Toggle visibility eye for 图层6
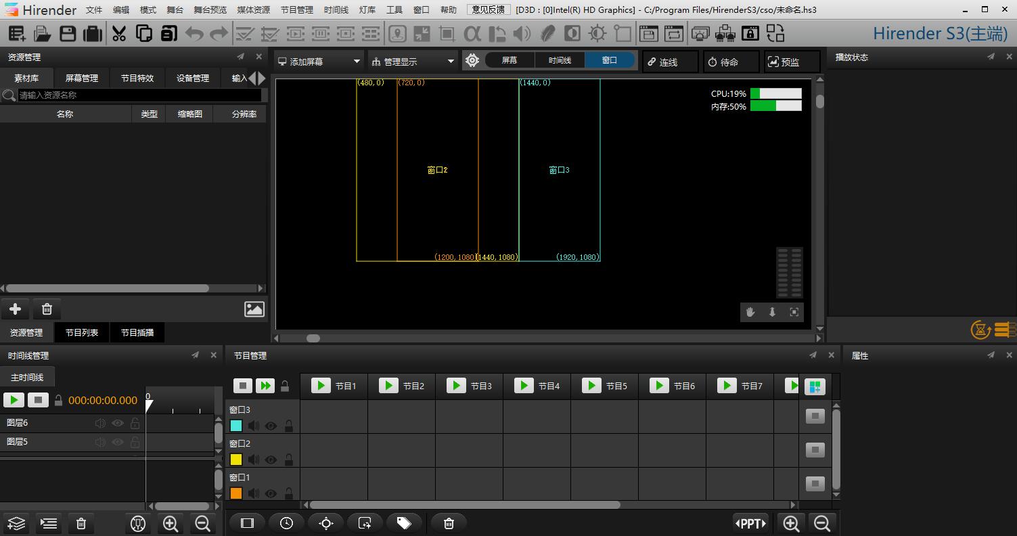 tap(118, 423)
